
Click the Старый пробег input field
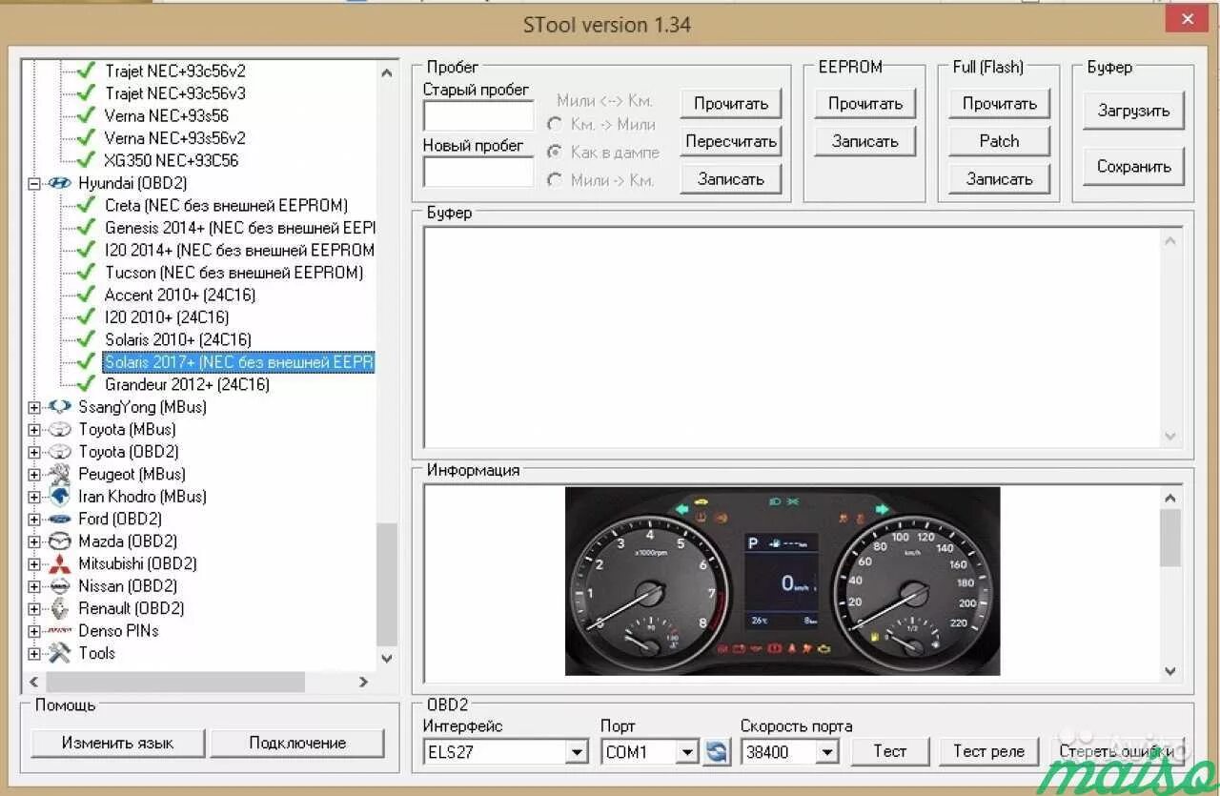click(x=478, y=116)
